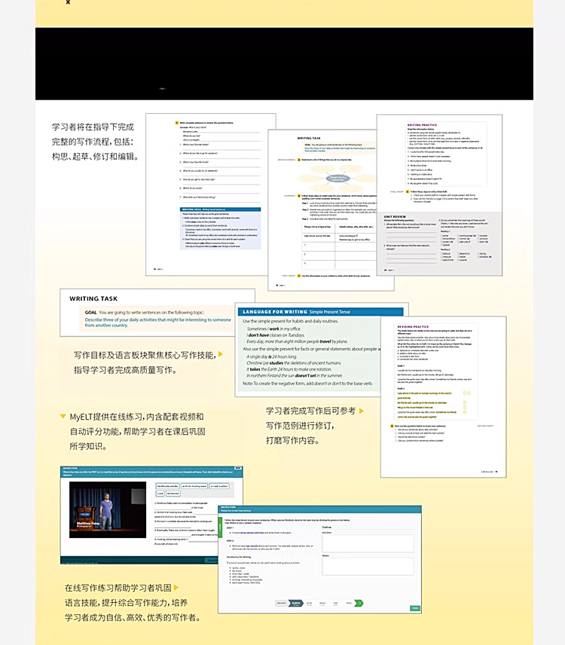This screenshot has height=645, width=565.
Task: Click the 'EDITING PRACTICE' heading on the top-right page
Action: tap(422, 124)
